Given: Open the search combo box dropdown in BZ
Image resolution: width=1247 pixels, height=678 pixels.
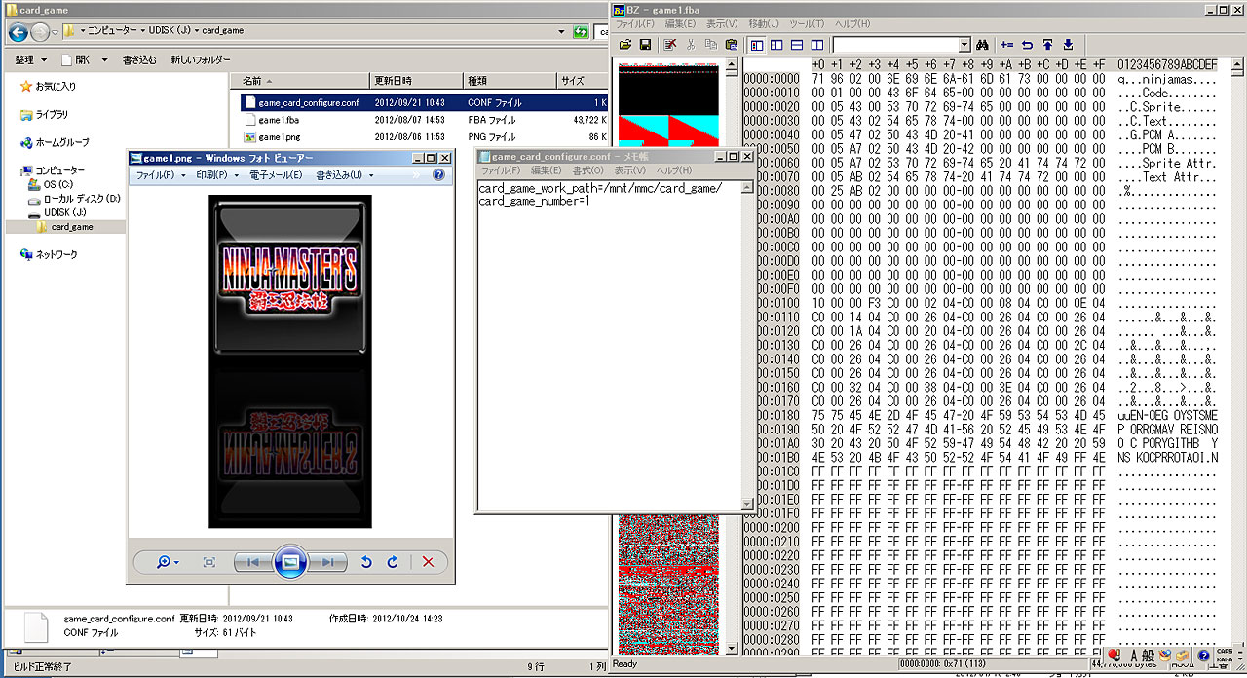Looking at the screenshot, I should [x=964, y=45].
